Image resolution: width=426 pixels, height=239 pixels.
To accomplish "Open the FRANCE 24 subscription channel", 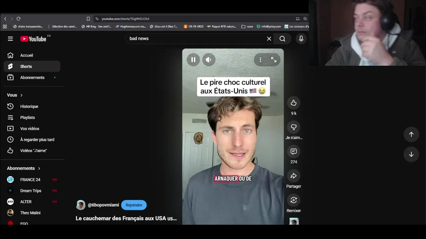I will [x=32, y=180].
